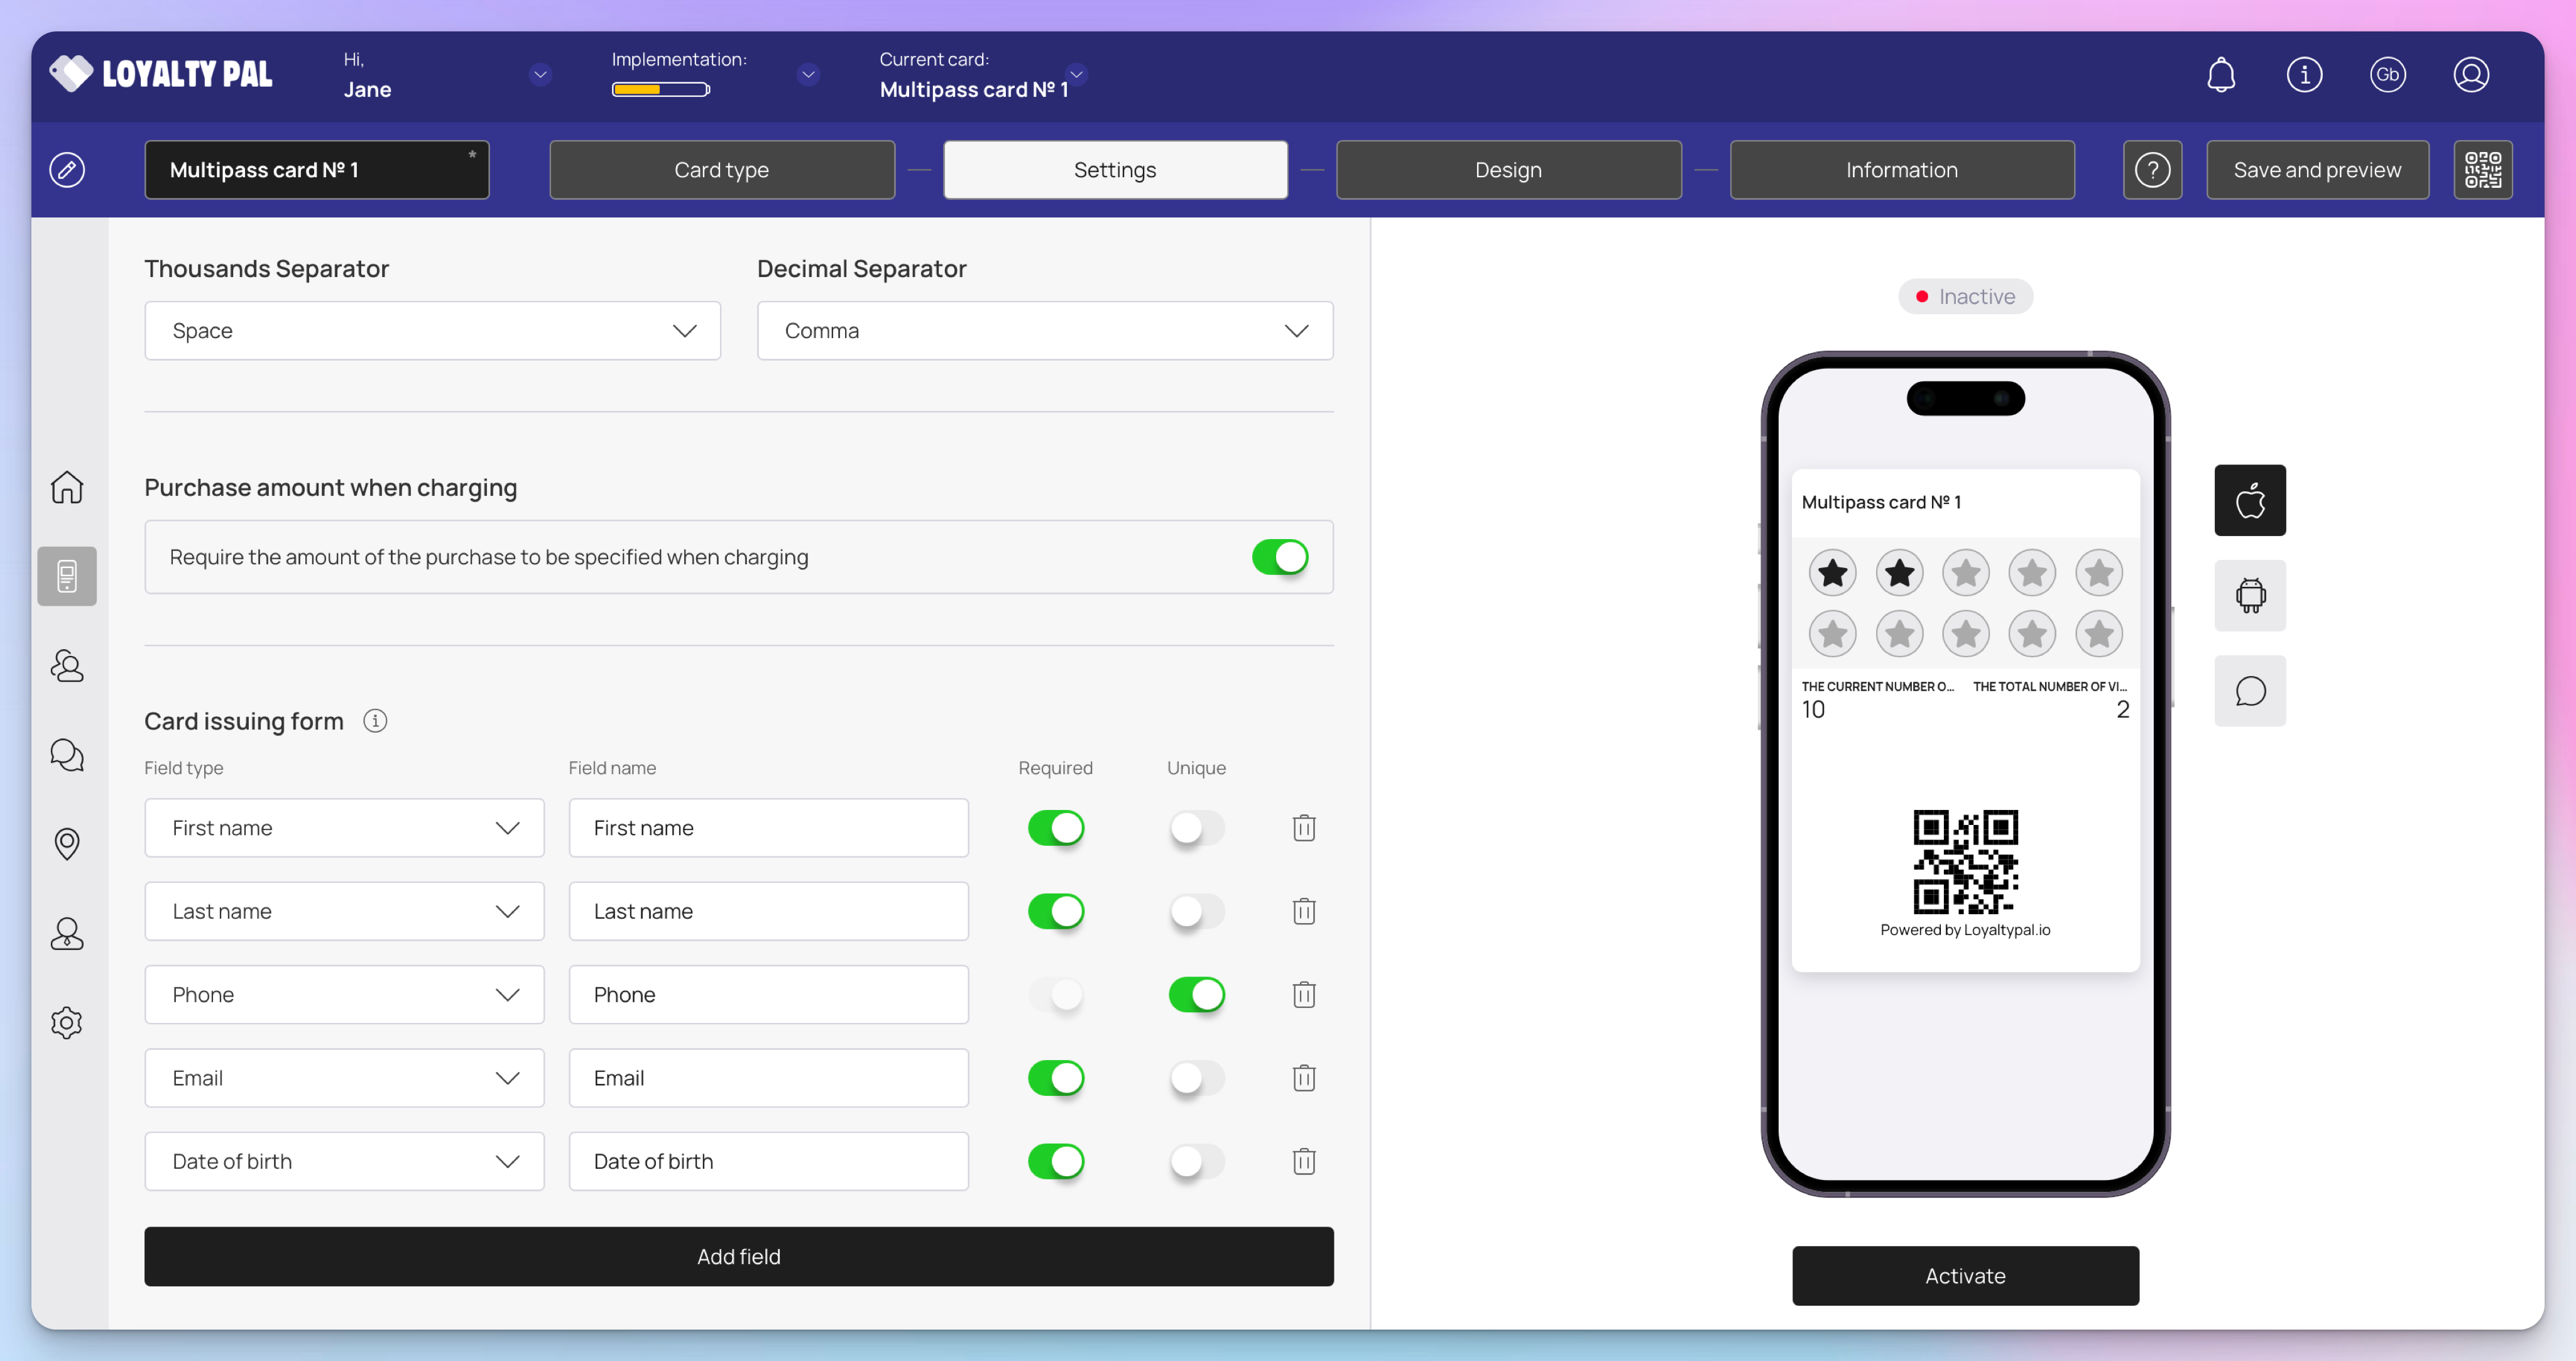
Task: Go to the Card type tab
Action: pos(721,170)
